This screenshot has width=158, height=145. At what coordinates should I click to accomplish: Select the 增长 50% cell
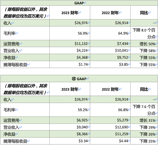144,44
